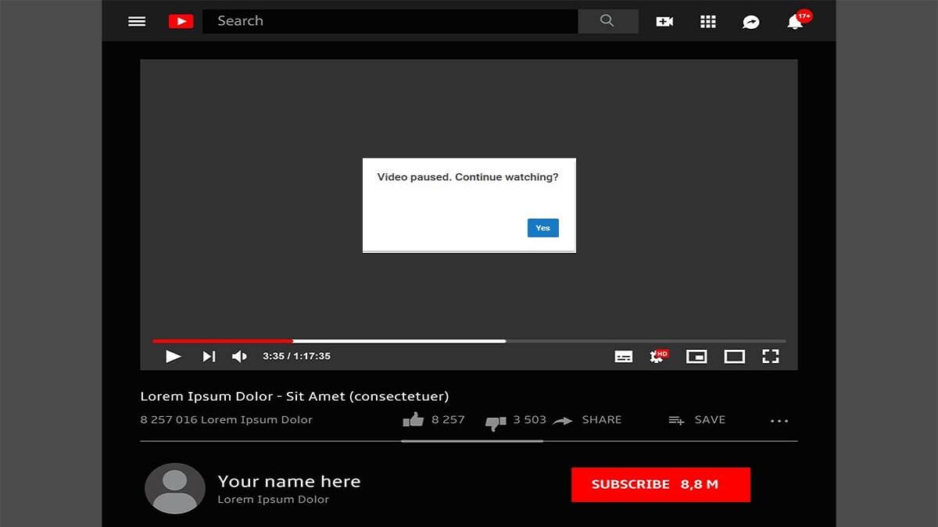Image resolution: width=938 pixels, height=527 pixels.
Task: Dislike the video with thumbs down
Action: click(496, 422)
